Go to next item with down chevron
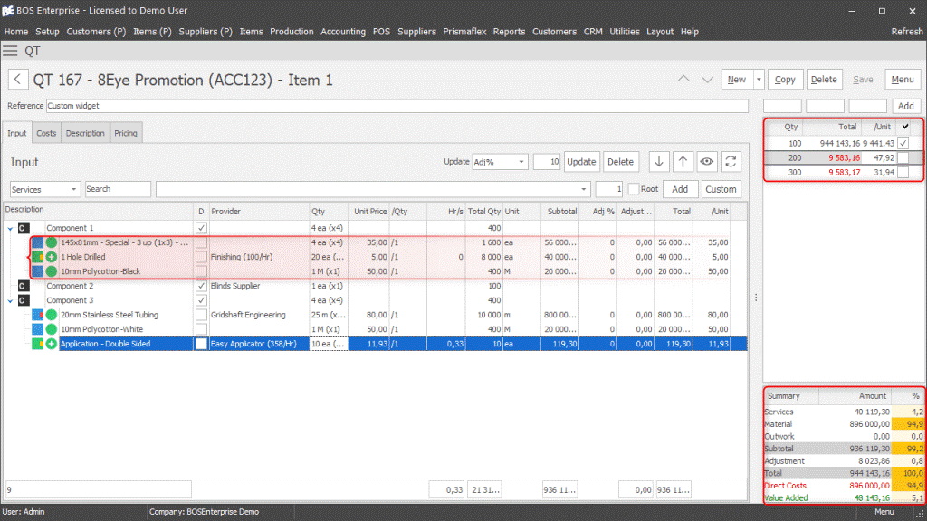Image resolution: width=927 pixels, height=521 pixels. 707,80
